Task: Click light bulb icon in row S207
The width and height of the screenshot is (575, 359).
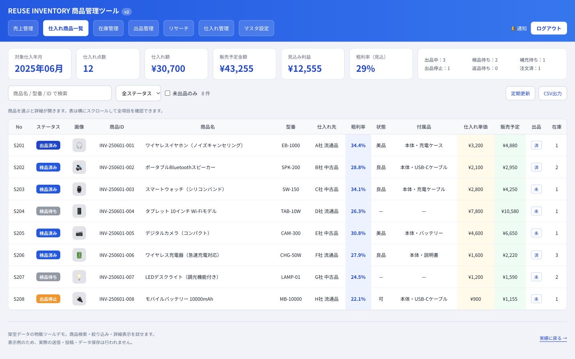Action: (x=79, y=277)
